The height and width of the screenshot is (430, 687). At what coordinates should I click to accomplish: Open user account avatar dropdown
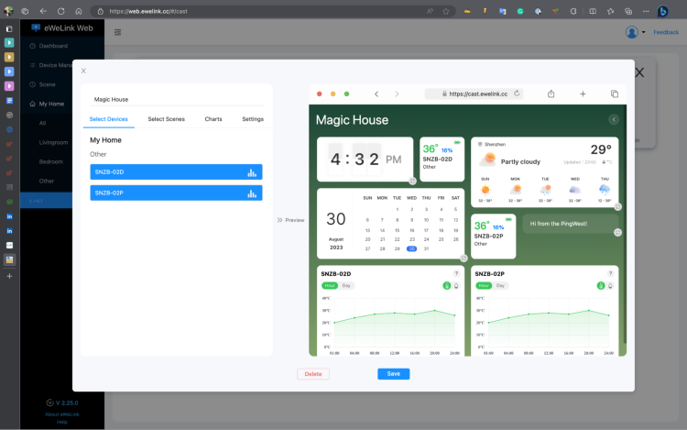click(635, 32)
